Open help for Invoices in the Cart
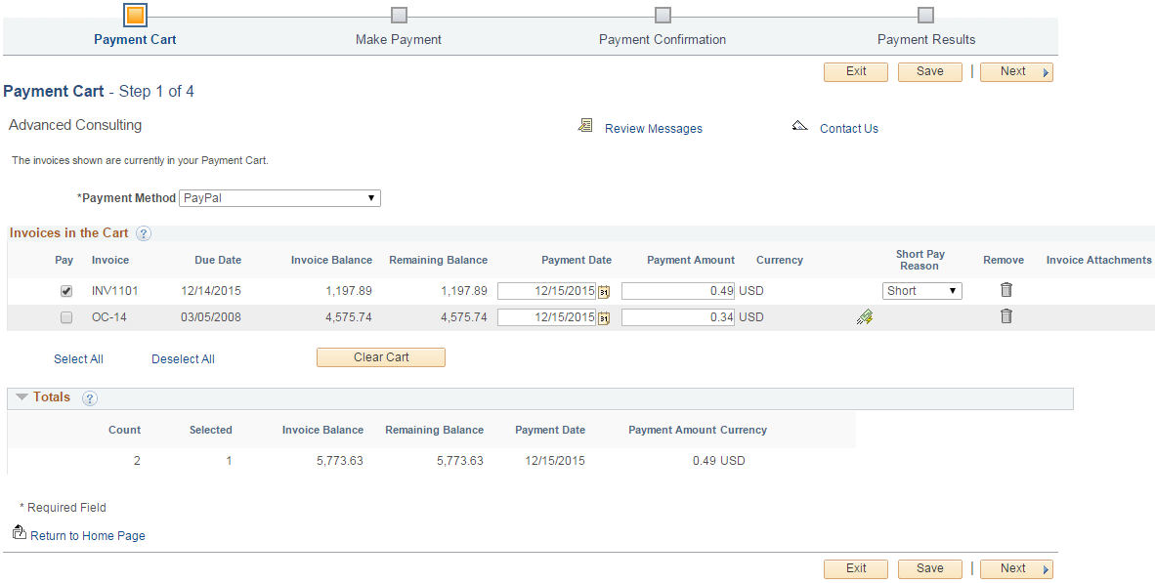This screenshot has height=583, width=1155. coord(144,233)
